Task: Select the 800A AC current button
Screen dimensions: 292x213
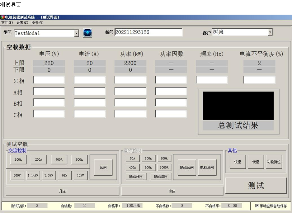Action: click(x=79, y=159)
